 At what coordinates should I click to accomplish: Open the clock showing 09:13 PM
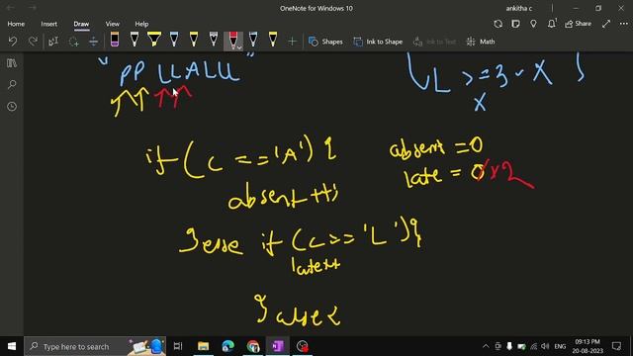[588, 346]
